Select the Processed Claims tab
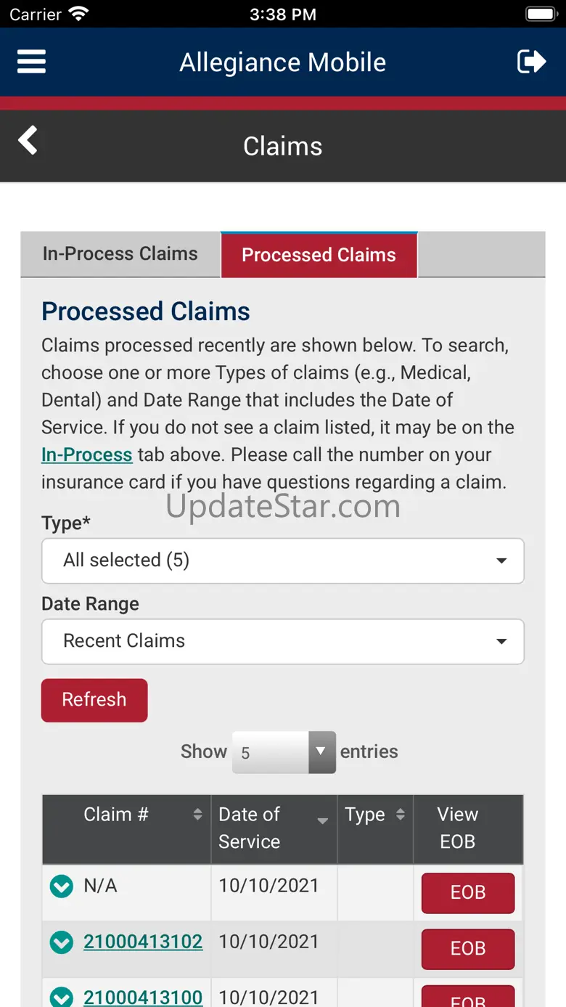The height and width of the screenshot is (1007, 566). [319, 255]
